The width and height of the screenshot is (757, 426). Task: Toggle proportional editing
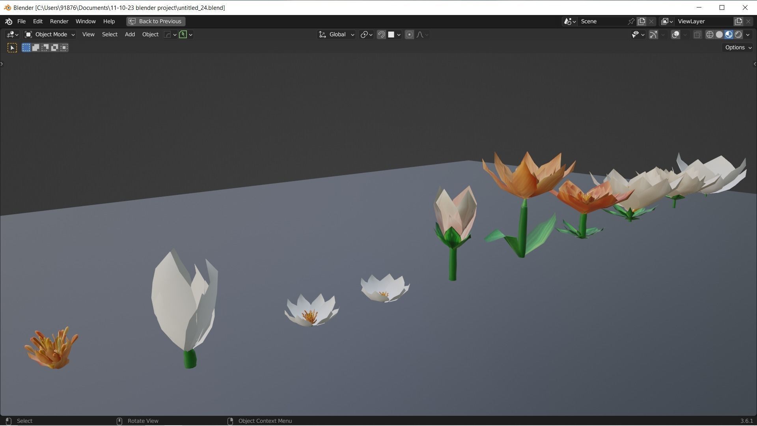(x=409, y=35)
